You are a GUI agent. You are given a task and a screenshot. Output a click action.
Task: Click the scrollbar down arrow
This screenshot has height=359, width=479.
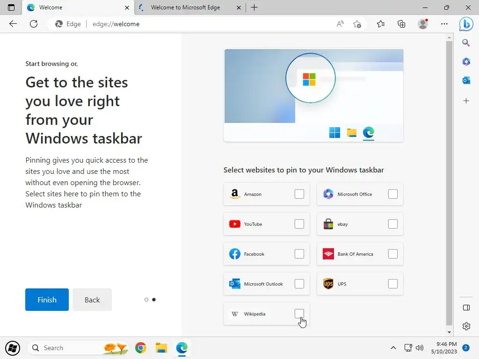point(449,332)
